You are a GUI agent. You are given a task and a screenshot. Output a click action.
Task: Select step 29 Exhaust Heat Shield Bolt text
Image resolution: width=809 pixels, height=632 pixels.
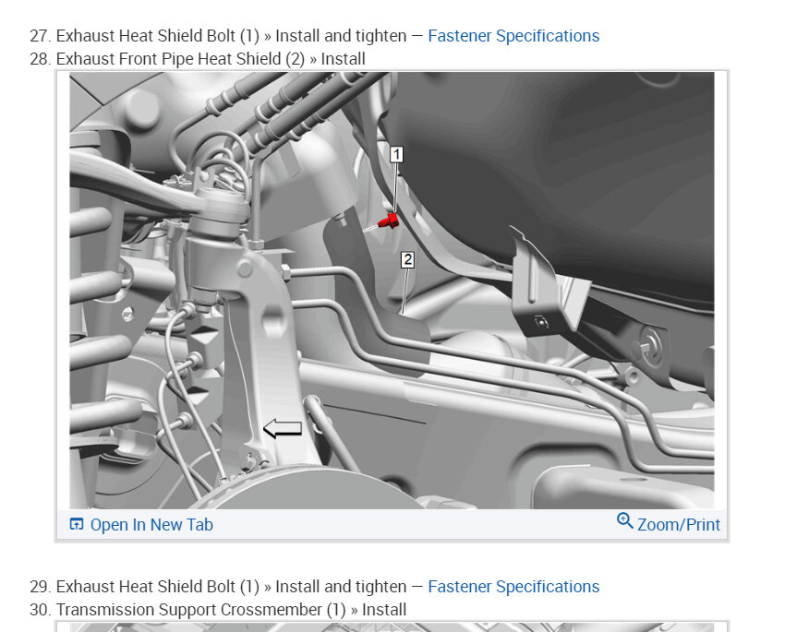coord(157,587)
